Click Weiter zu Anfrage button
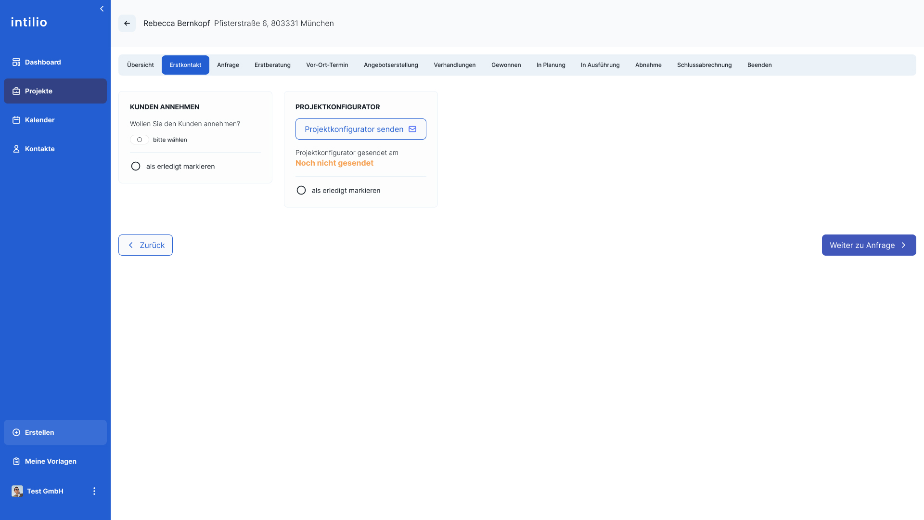The width and height of the screenshot is (924, 520). click(x=869, y=245)
